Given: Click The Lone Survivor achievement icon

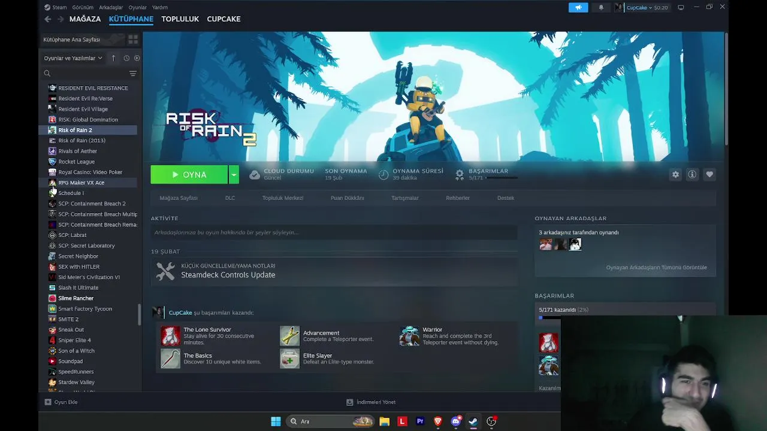Looking at the screenshot, I should point(170,336).
